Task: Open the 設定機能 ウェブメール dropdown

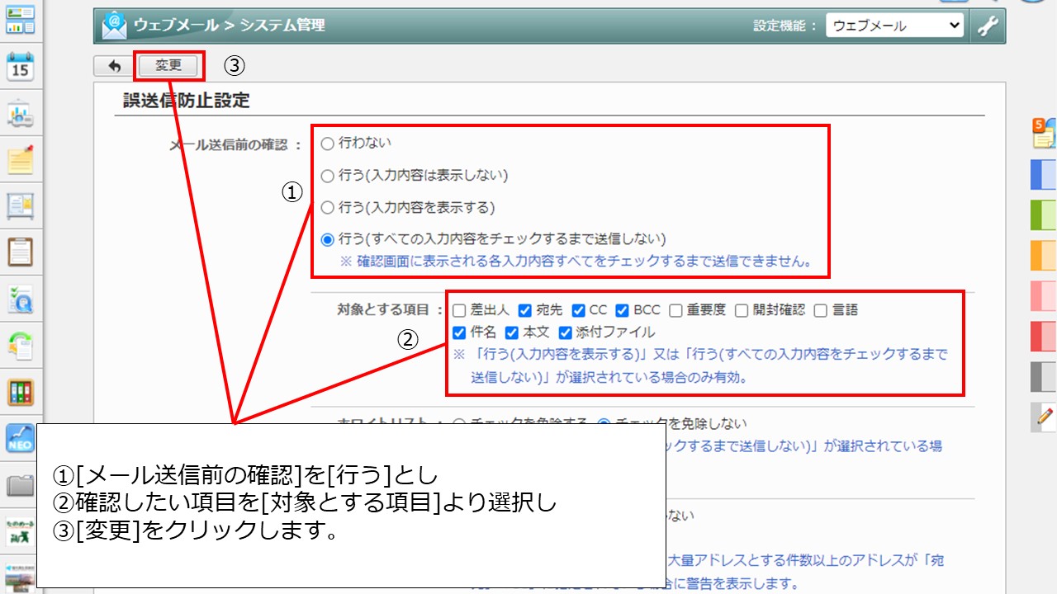Action: (x=894, y=26)
